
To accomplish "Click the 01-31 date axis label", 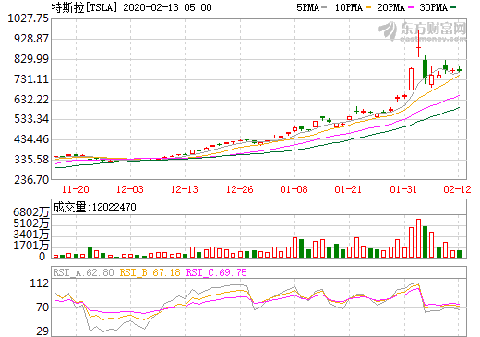I will 403,189.
